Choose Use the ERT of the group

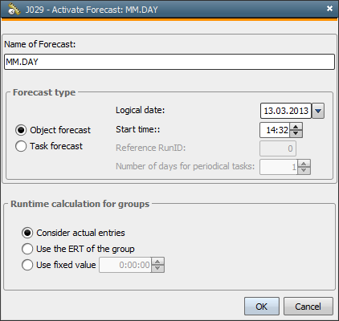27,249
